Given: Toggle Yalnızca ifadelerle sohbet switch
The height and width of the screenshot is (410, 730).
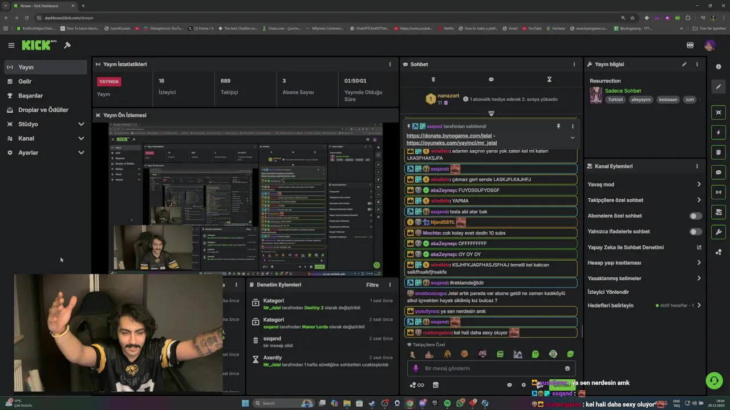Looking at the screenshot, I should pos(696,232).
